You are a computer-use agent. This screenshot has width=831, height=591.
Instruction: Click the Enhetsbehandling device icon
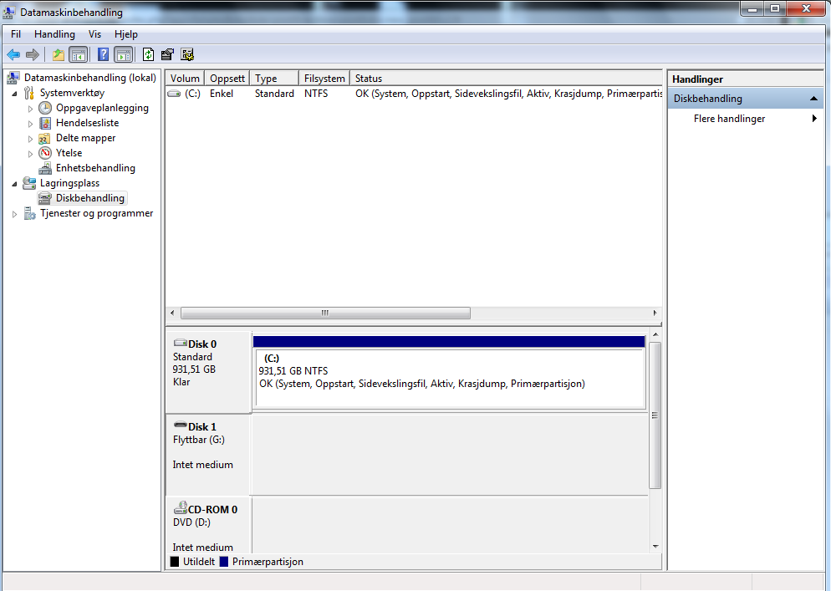pyautogui.click(x=45, y=168)
